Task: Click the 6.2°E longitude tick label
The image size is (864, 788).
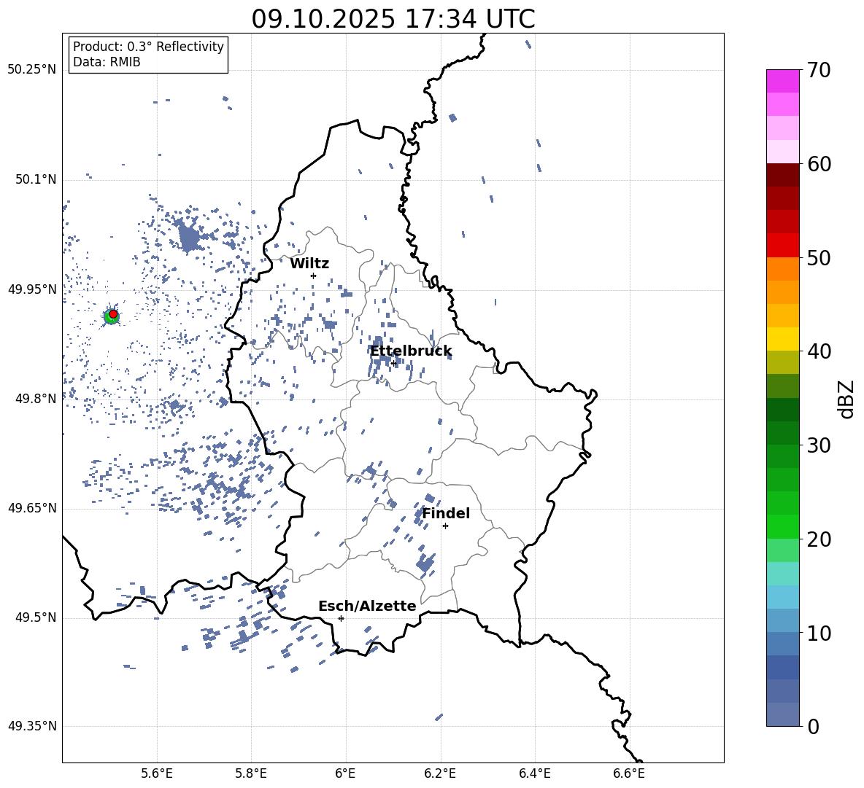Action: pos(440,773)
